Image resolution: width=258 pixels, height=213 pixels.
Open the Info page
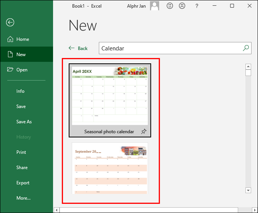click(x=26, y=91)
